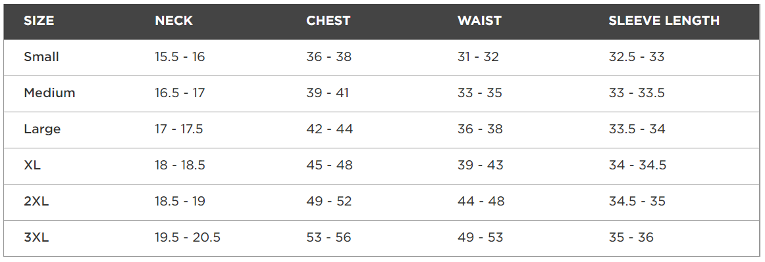
Task: Click the WAIST column header
Action: 479,21
